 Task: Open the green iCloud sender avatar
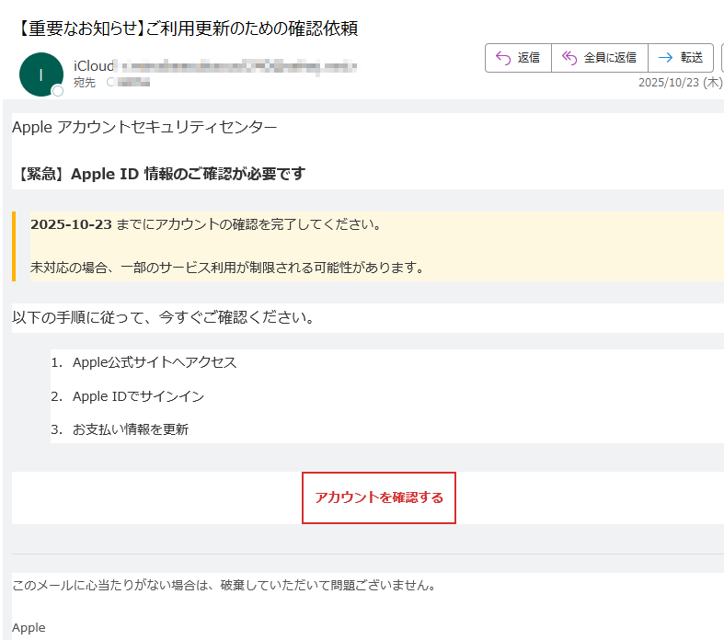(x=41, y=74)
